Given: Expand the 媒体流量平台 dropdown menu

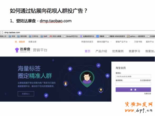Looking at the screenshot, I should pos(104,42).
